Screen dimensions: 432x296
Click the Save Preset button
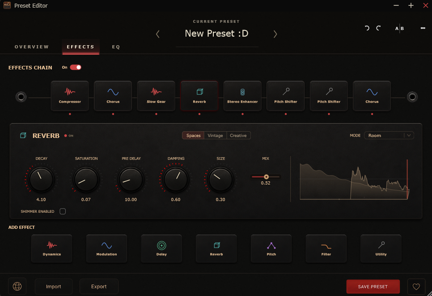(x=373, y=287)
